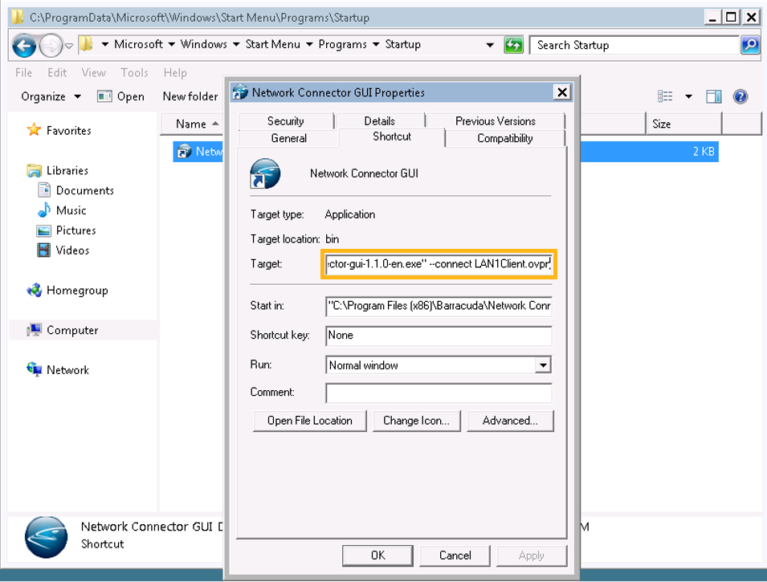Viewport: 767px width, 582px height.
Task: Open the Pictures library
Action: pyautogui.click(x=75, y=230)
